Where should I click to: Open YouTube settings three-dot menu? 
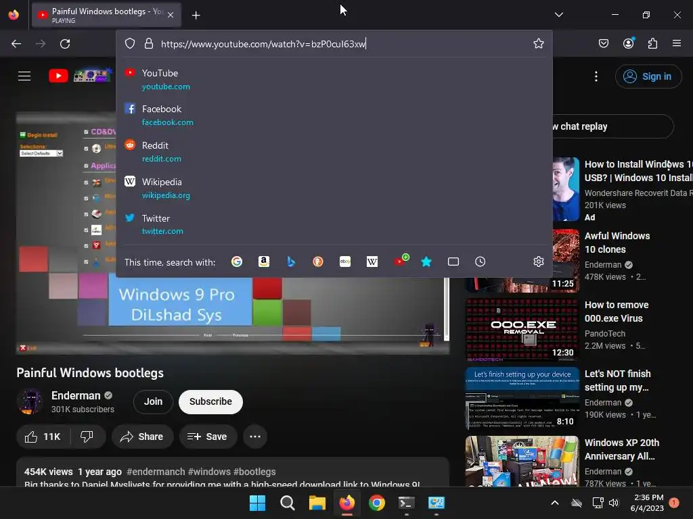596,76
